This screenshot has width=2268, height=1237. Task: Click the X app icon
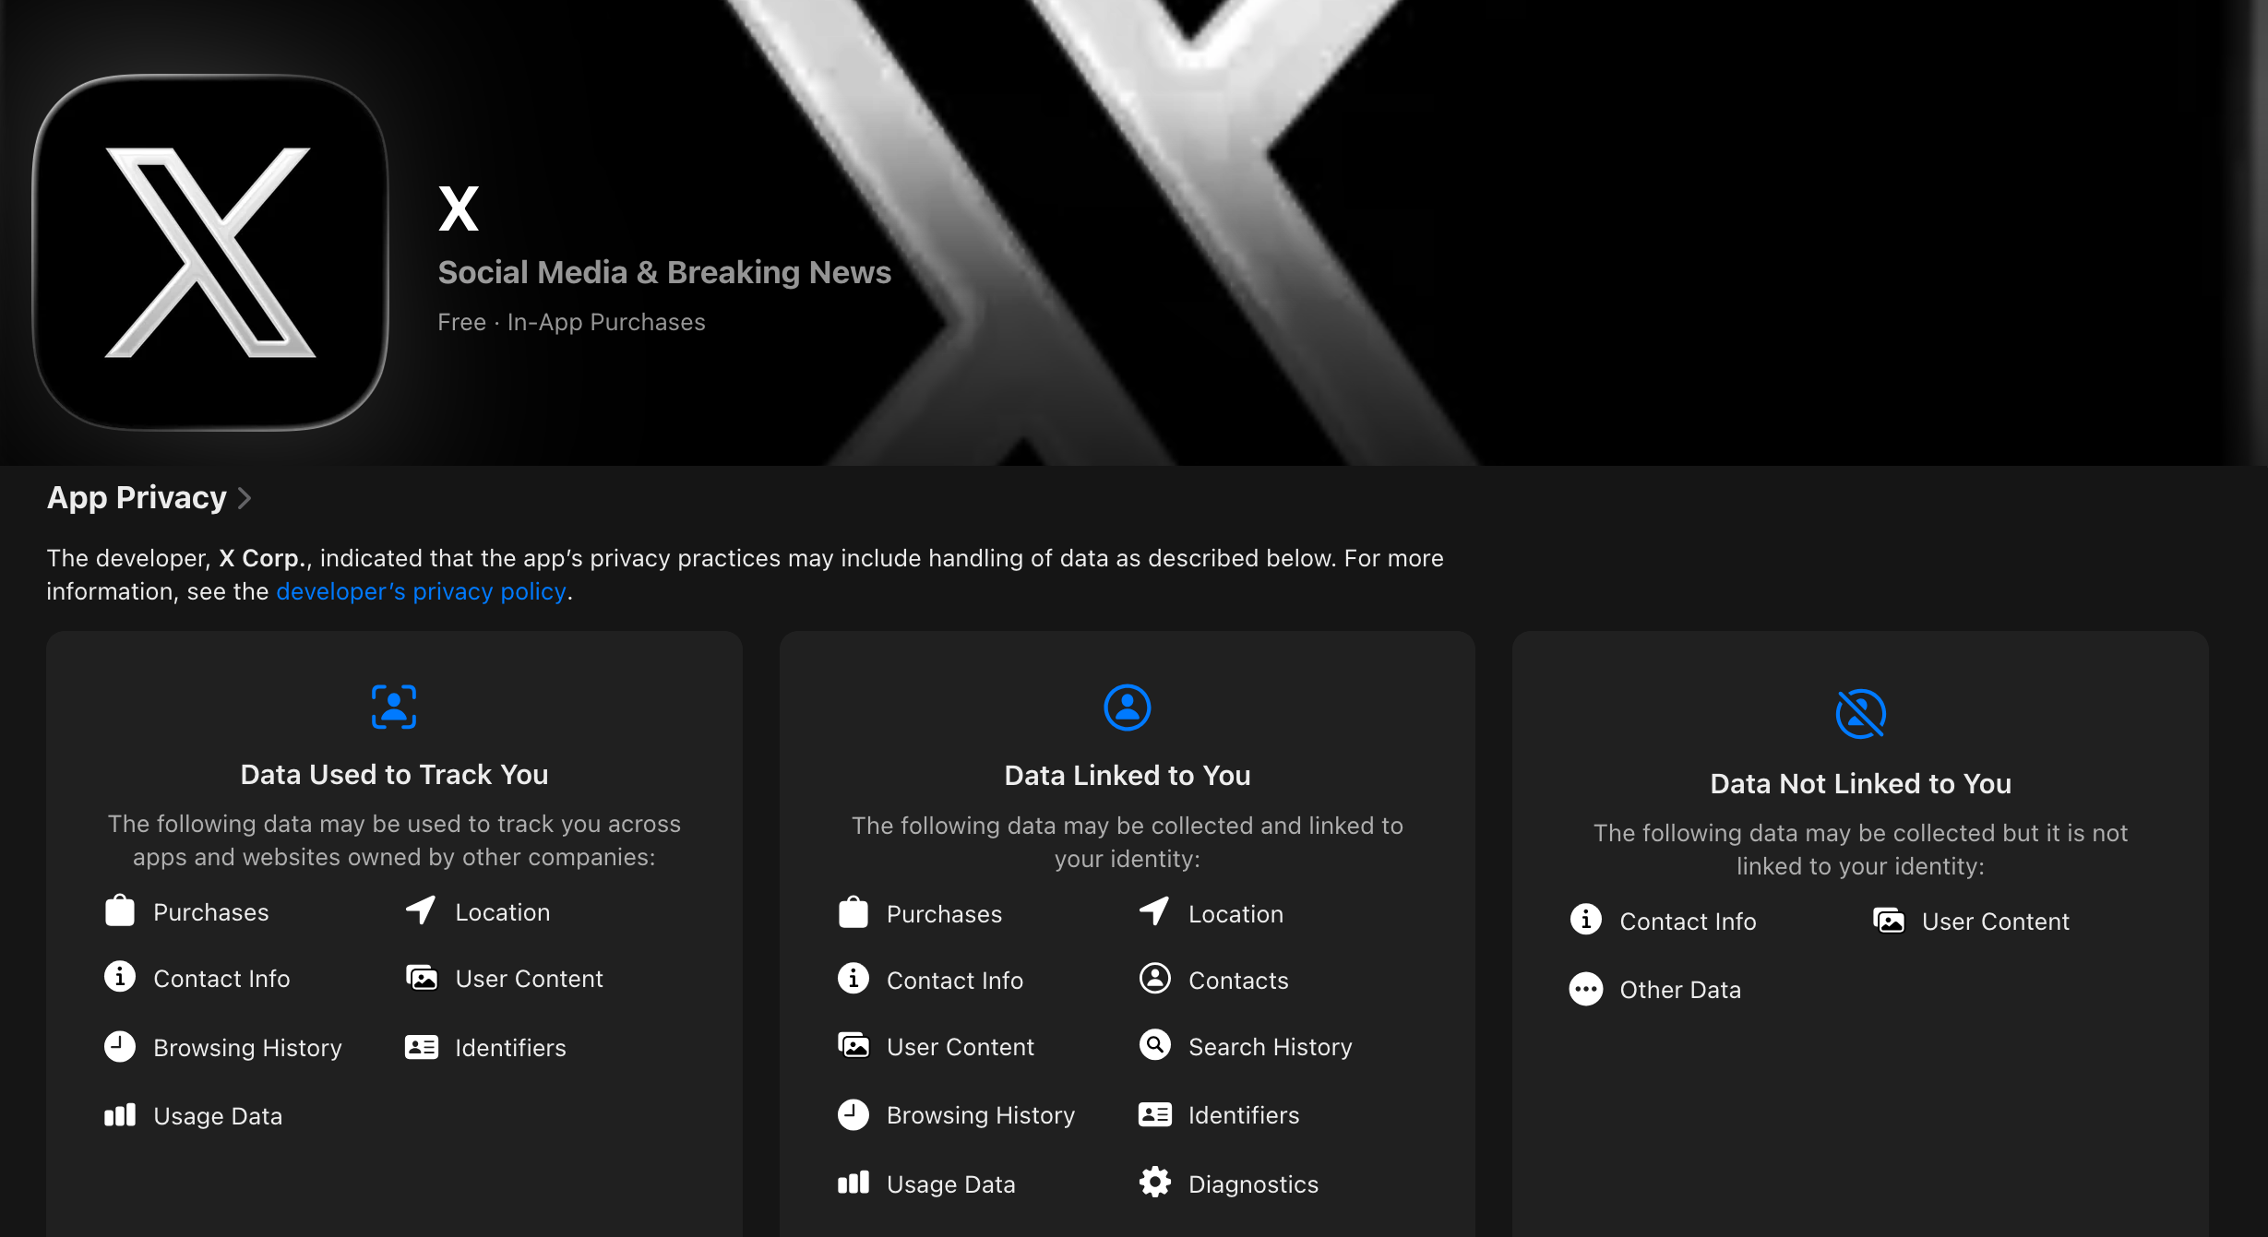210,252
